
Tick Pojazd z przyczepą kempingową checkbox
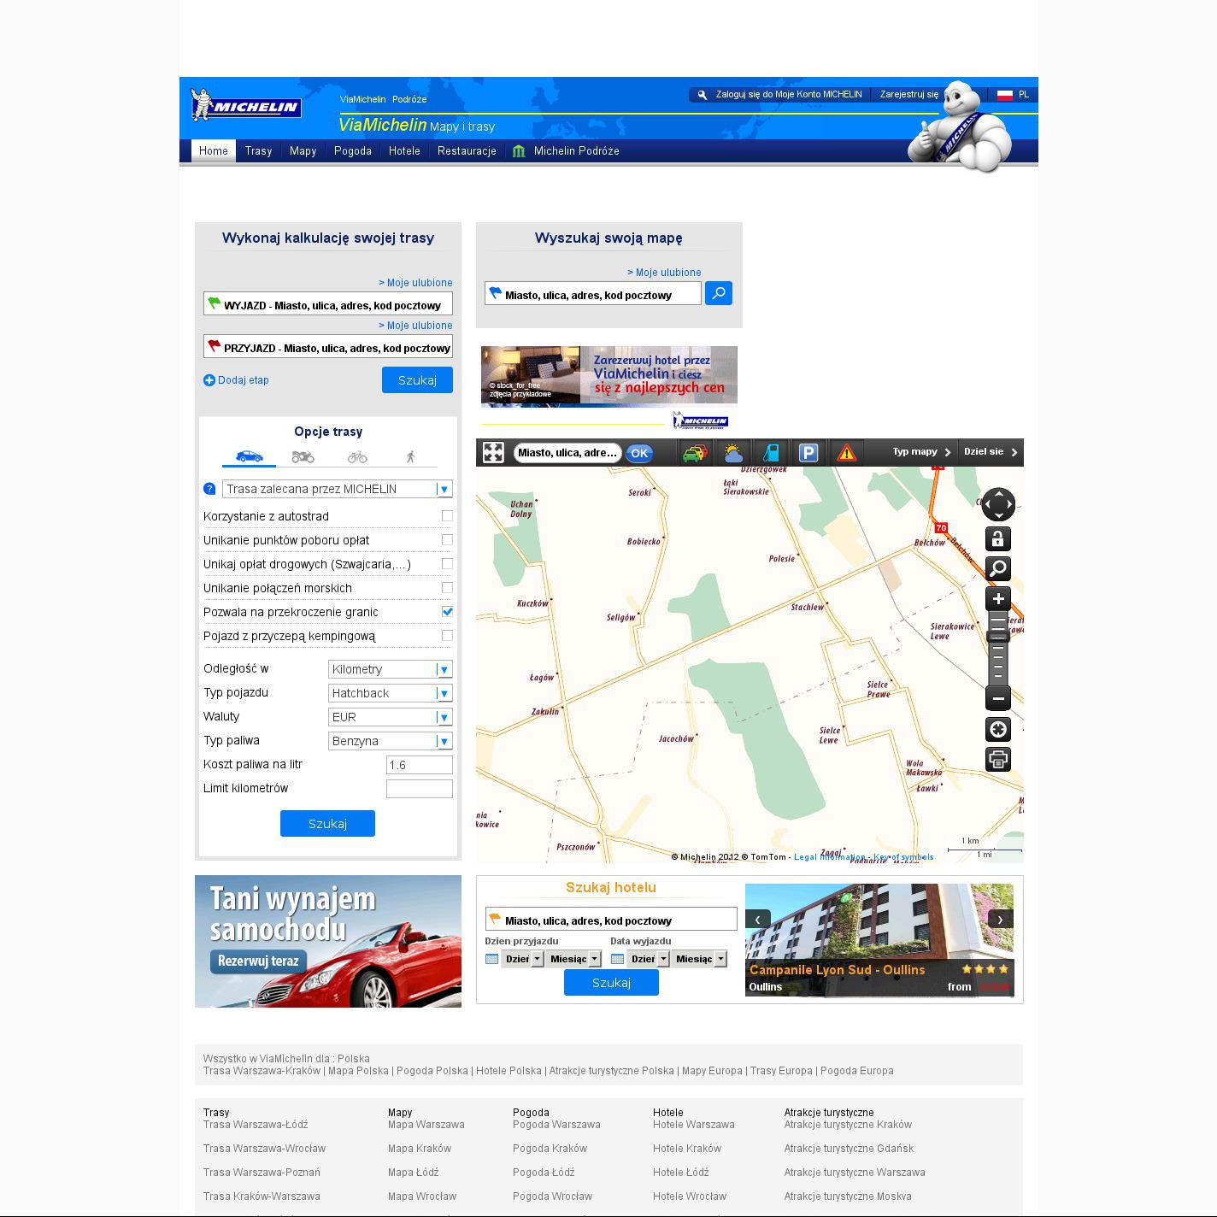coord(447,636)
